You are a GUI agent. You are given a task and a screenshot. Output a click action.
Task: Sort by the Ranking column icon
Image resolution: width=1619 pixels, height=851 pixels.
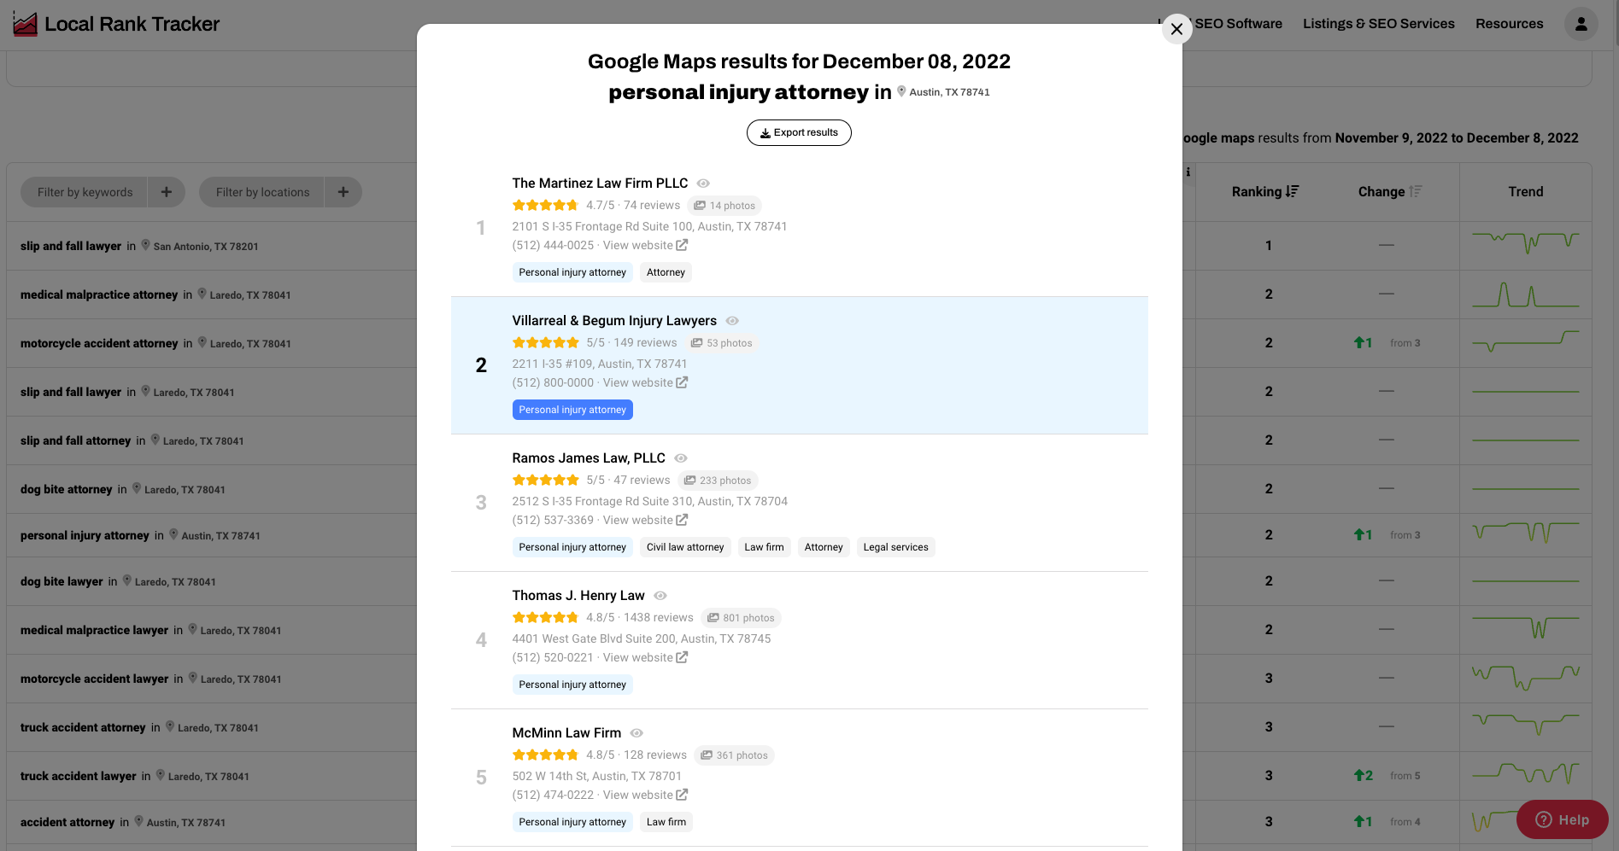pyautogui.click(x=1292, y=191)
